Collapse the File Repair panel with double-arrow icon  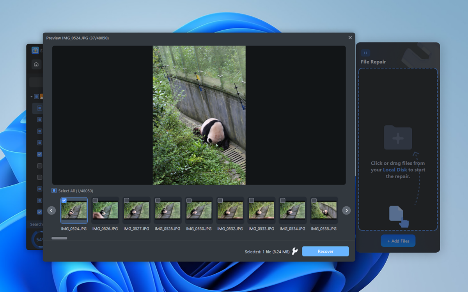365,52
